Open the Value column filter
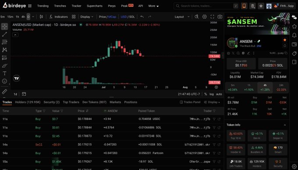The height and width of the screenshot is (170, 298). tap(62, 111)
